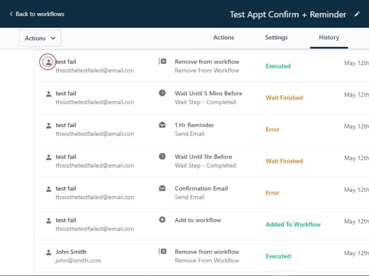The image size is (369, 276).
Task: Open John Smith contact name
Action: (71, 252)
